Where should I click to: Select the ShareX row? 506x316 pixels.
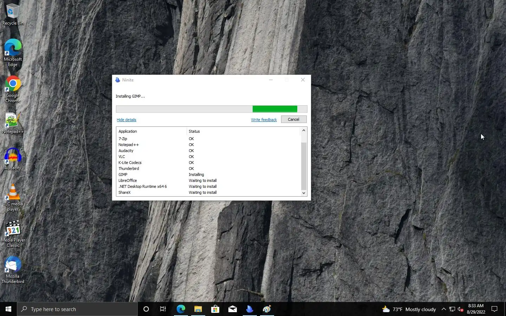(209, 192)
